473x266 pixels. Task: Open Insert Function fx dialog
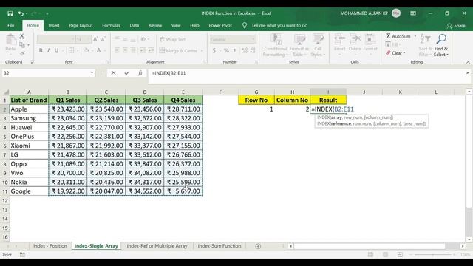pyautogui.click(x=140, y=73)
